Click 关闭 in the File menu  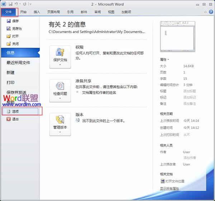pyautogui.click(x=15, y=44)
